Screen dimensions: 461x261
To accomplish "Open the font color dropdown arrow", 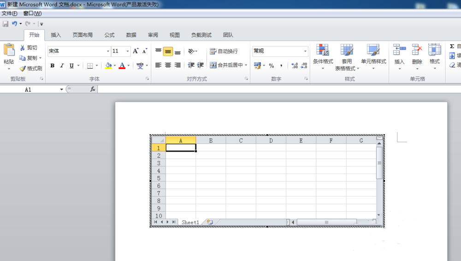I will [129, 65].
